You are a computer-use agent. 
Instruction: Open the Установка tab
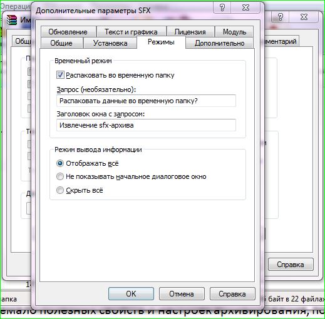110,43
